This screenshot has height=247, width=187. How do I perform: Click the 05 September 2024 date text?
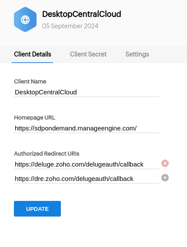tap(70, 26)
